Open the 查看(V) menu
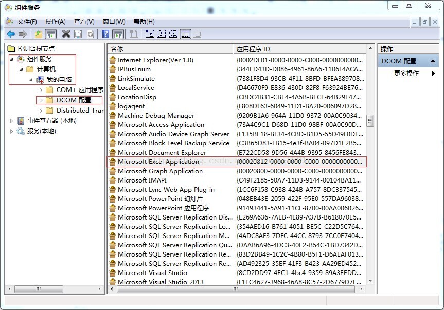The image size is (444, 310). (84, 22)
